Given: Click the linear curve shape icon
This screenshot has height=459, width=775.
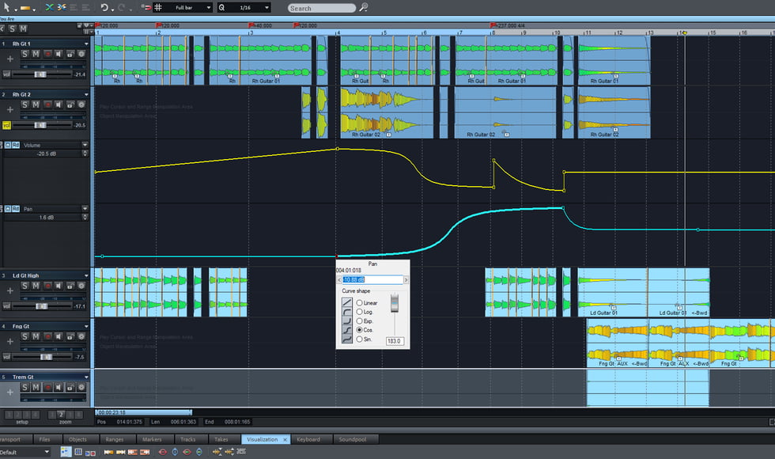Looking at the screenshot, I should pyautogui.click(x=347, y=302).
